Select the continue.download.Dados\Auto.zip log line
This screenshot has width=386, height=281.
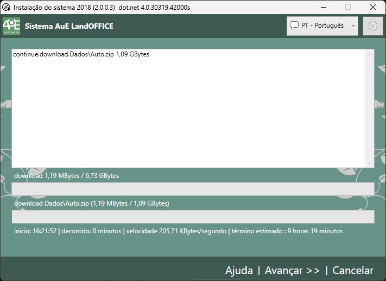coord(81,55)
